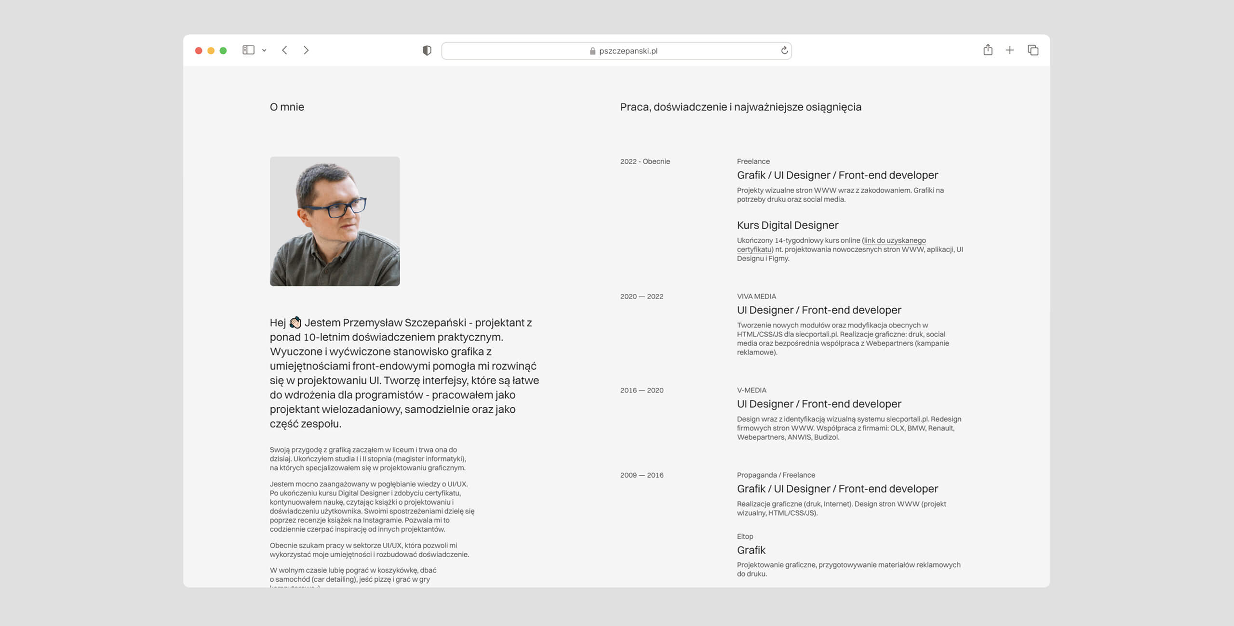Open a new tab with plus icon
Image resolution: width=1234 pixels, height=626 pixels.
point(1010,50)
